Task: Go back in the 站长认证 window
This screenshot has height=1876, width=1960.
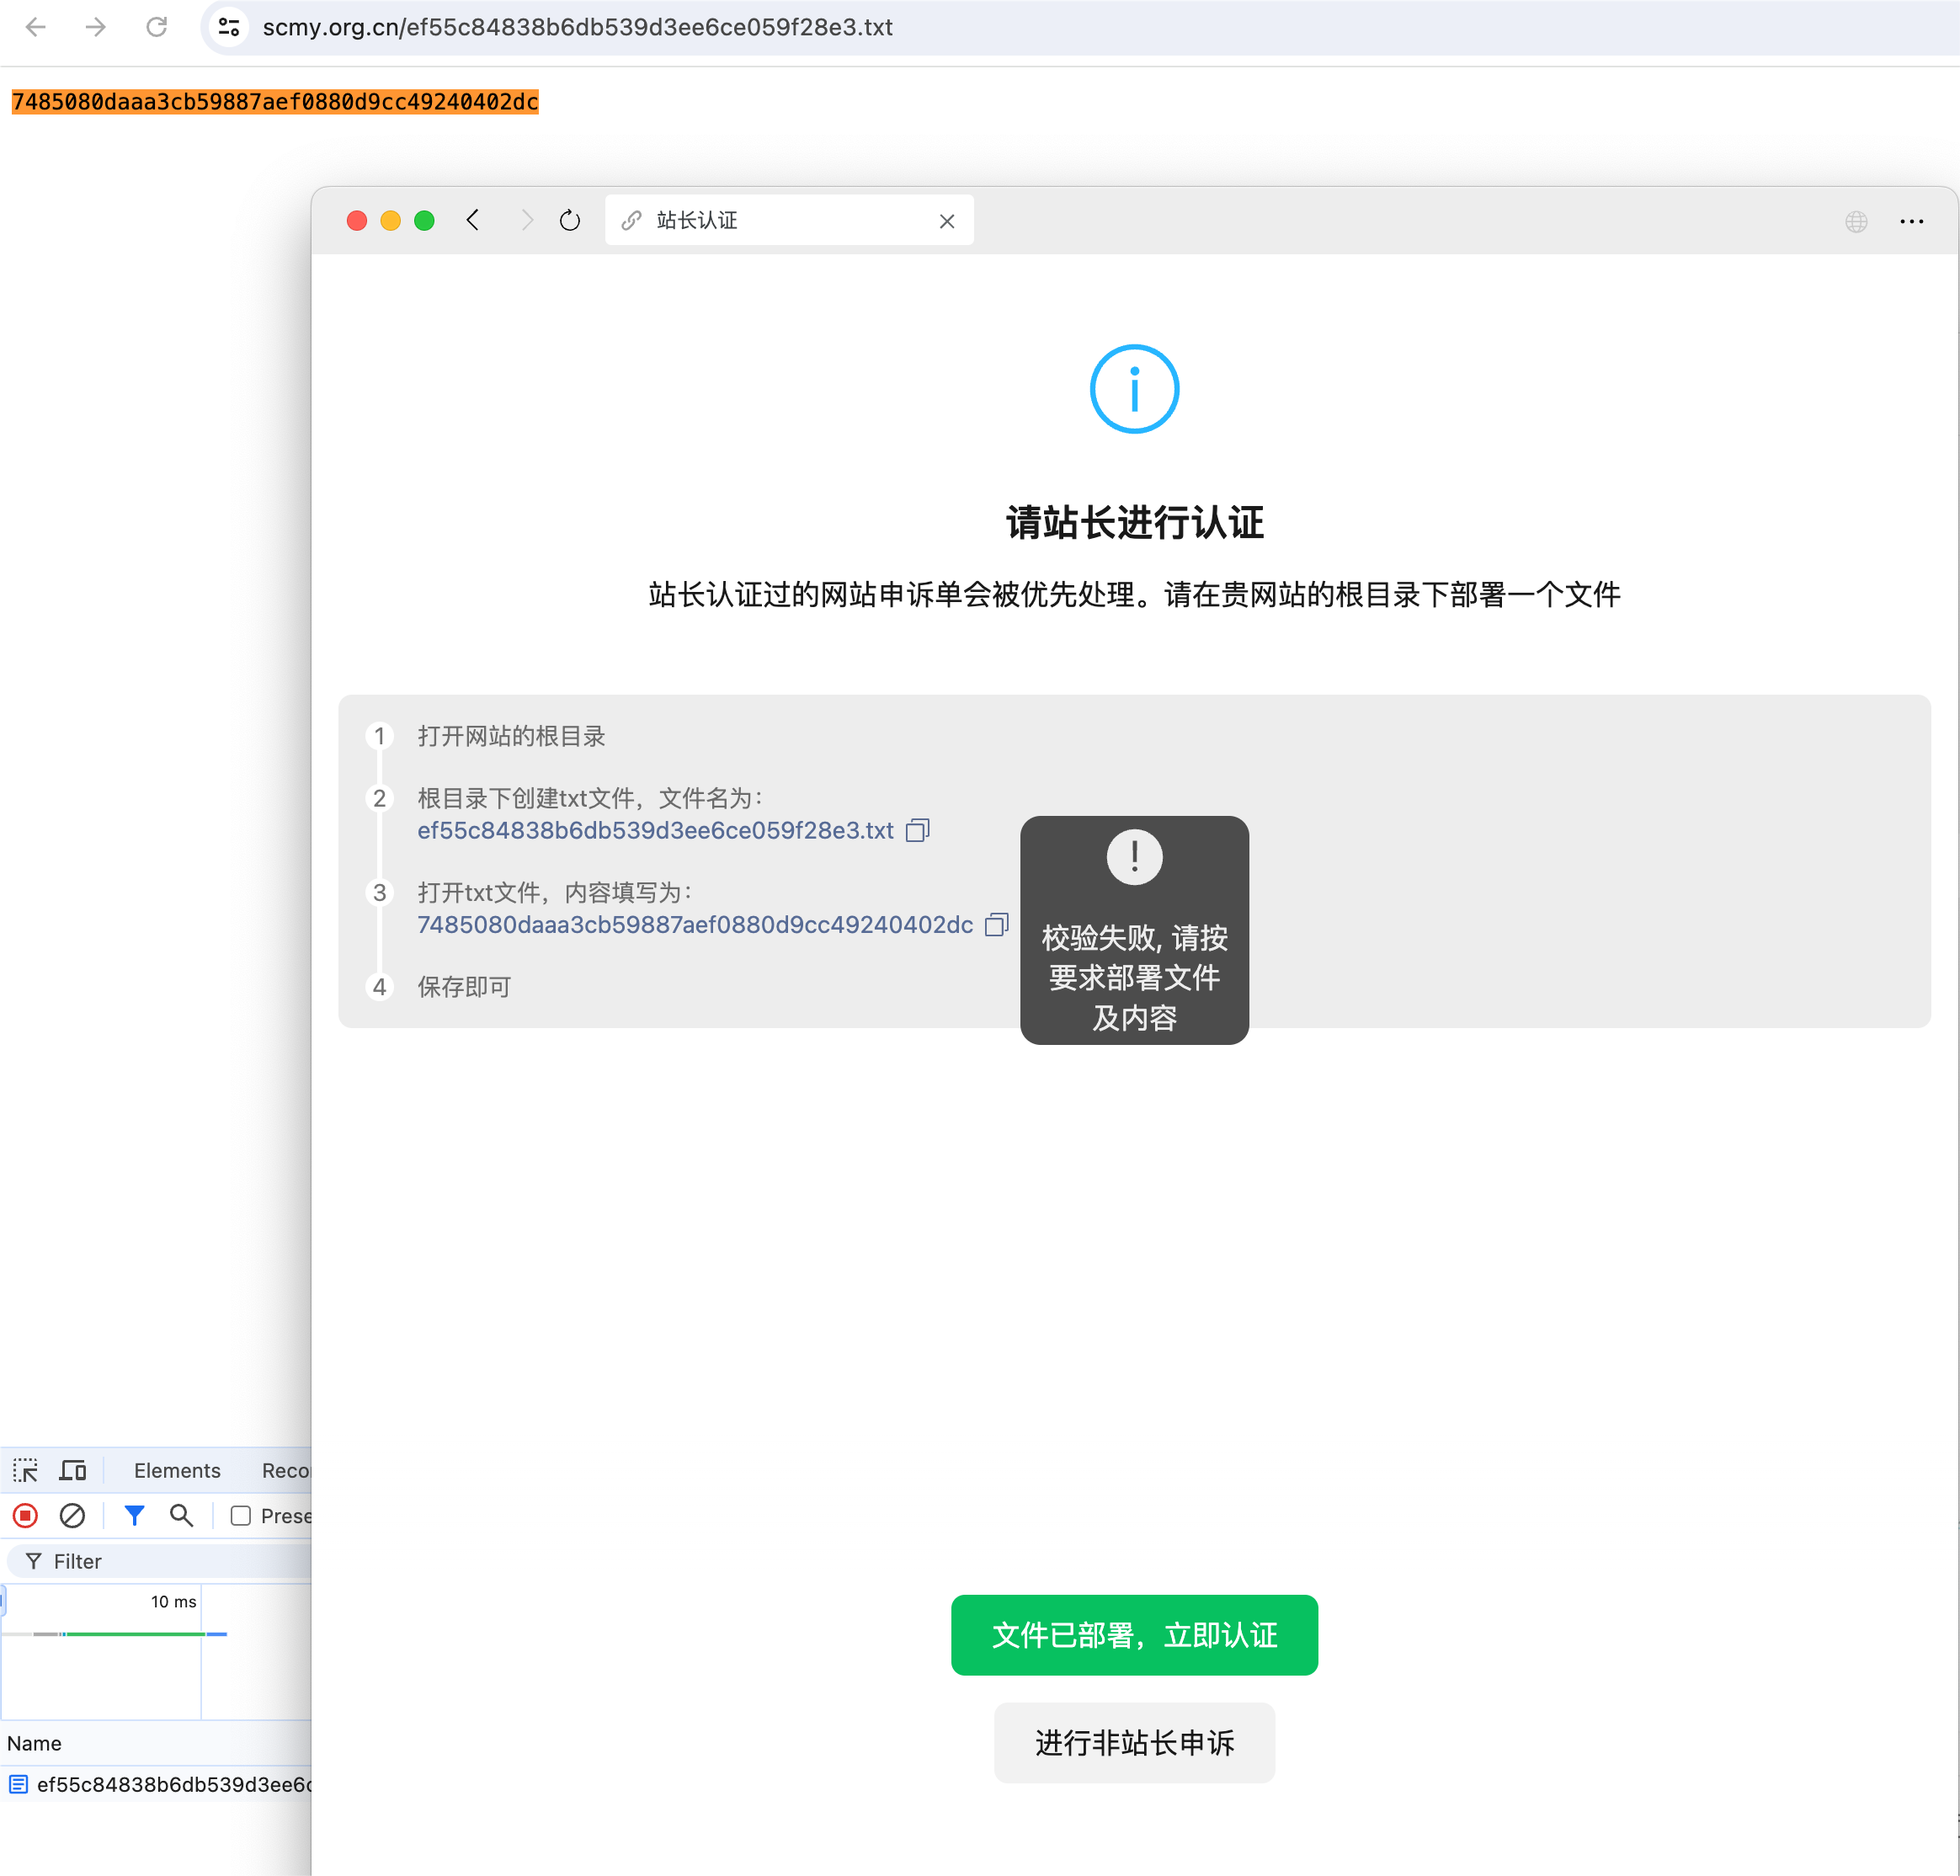Action: coord(474,220)
